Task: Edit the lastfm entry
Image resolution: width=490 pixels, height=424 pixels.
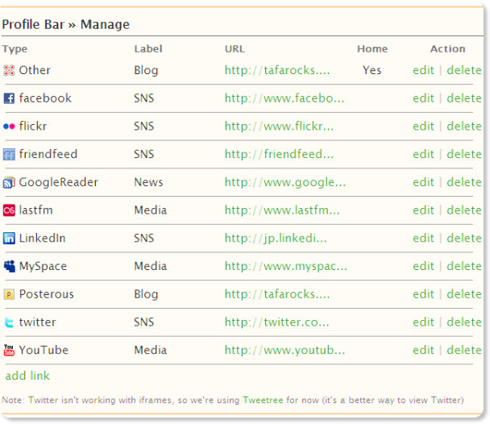Action: (x=423, y=210)
